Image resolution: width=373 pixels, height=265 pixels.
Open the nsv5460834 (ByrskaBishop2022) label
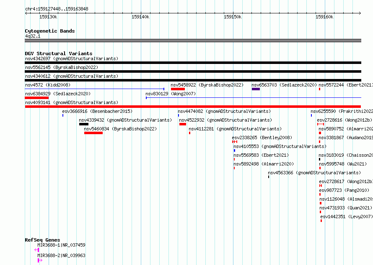point(120,129)
